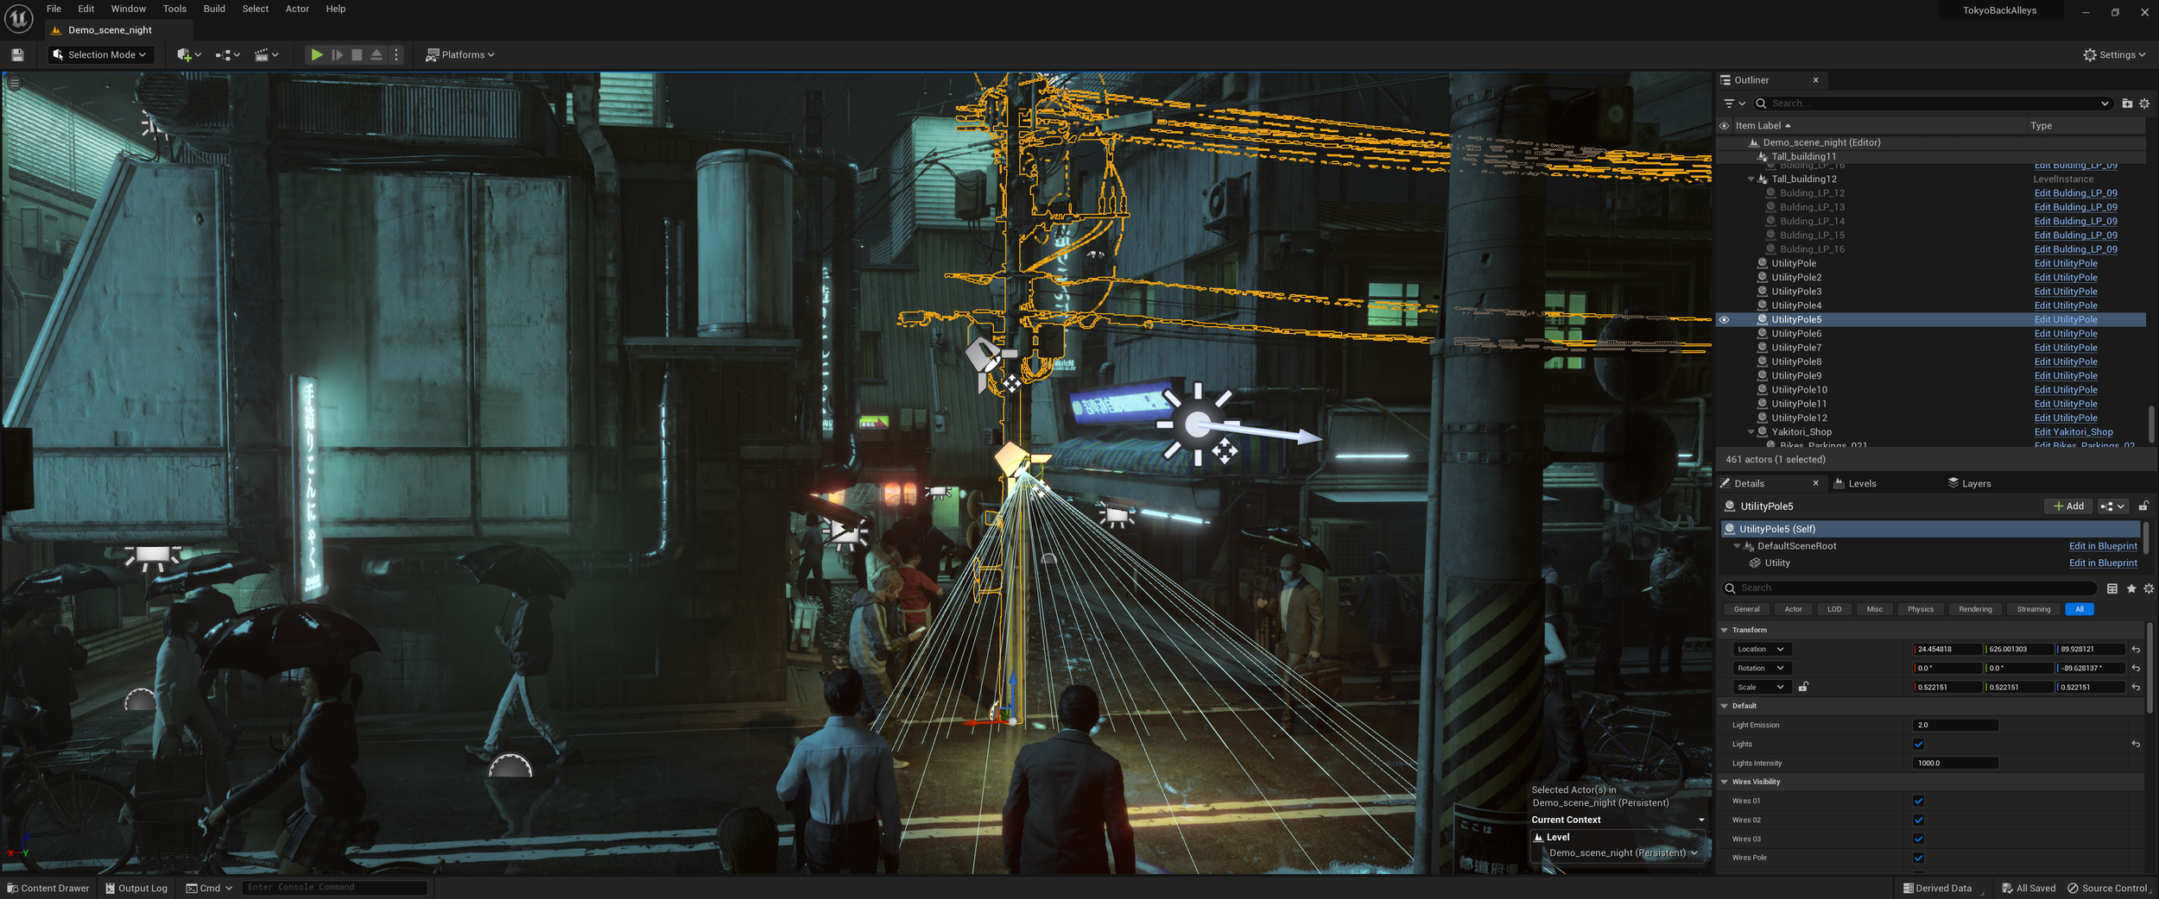Create new folder in Outliner
This screenshot has height=899, width=2159.
pos(2127,104)
